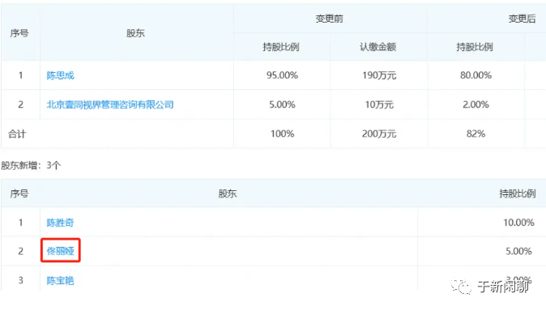This screenshot has height=310, width=546.
Task: Select row number 2 beside 北京壹同视界
Action: pos(20,104)
